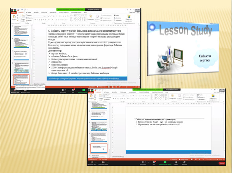Open ДИЗАЙН tab in lower PowerPoint ribbon

tap(114, 92)
